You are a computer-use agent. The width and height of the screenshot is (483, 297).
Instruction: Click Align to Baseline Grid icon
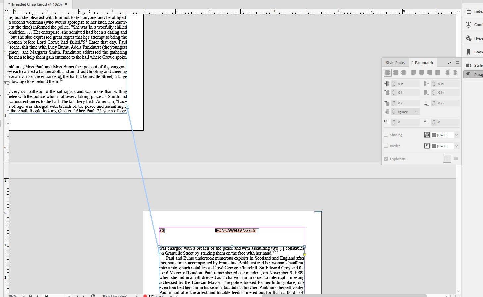(456, 159)
